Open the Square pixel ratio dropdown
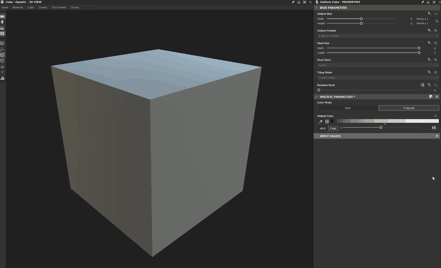 point(378,65)
